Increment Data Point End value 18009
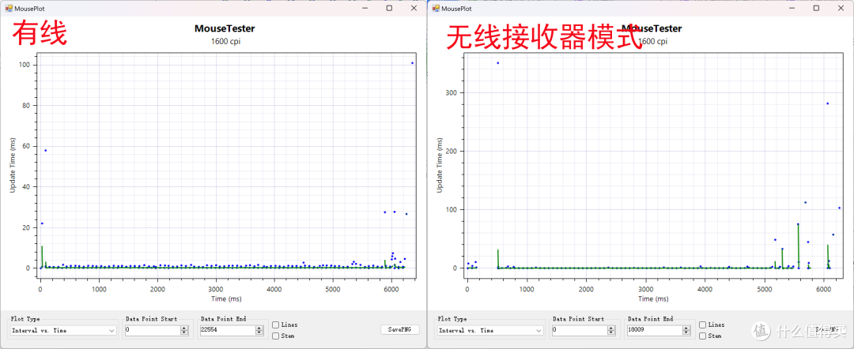 (x=687, y=328)
